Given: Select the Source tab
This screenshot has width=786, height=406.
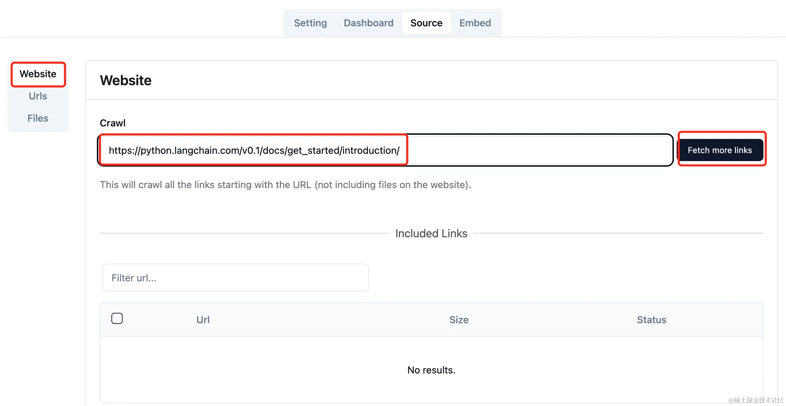Looking at the screenshot, I should point(426,23).
